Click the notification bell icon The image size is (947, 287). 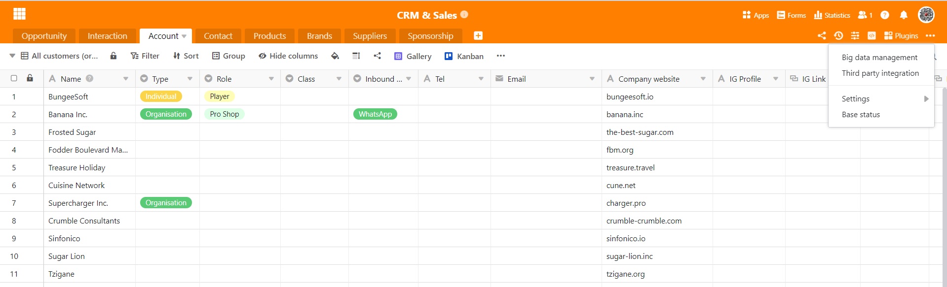(x=904, y=15)
